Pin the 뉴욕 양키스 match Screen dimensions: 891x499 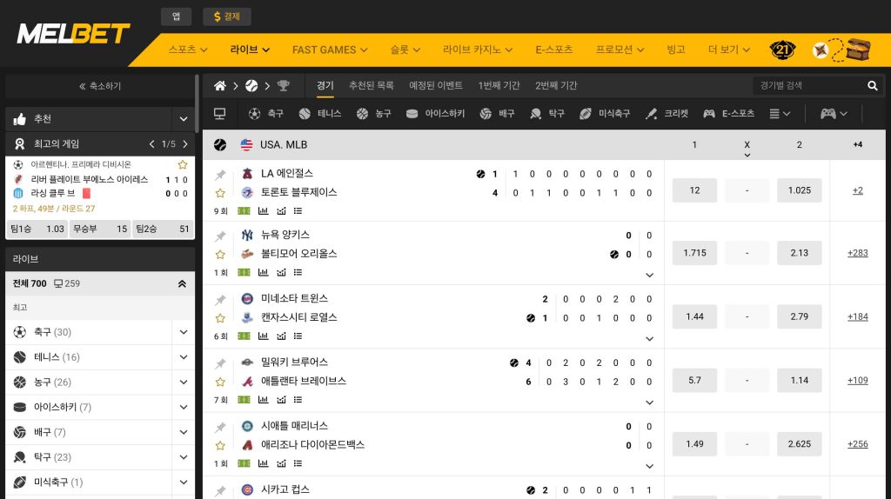click(220, 236)
